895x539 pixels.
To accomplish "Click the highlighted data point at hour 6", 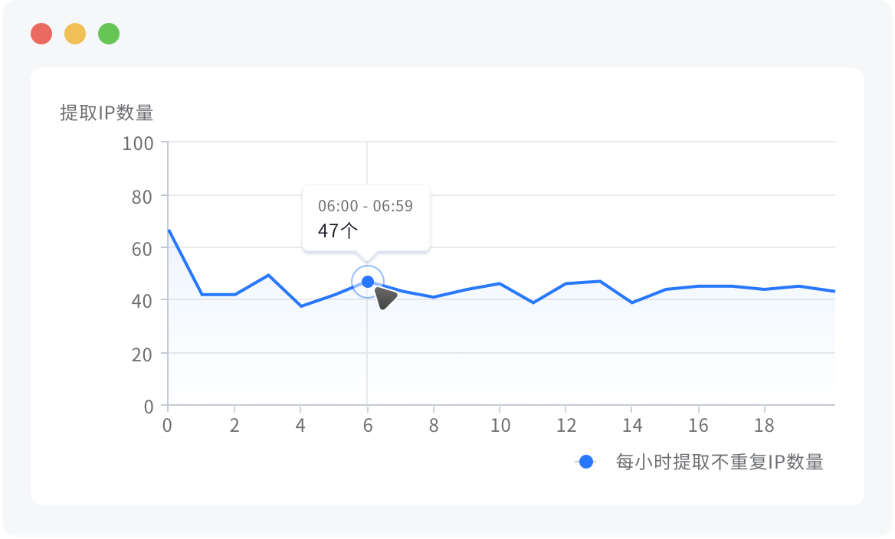I will [368, 282].
